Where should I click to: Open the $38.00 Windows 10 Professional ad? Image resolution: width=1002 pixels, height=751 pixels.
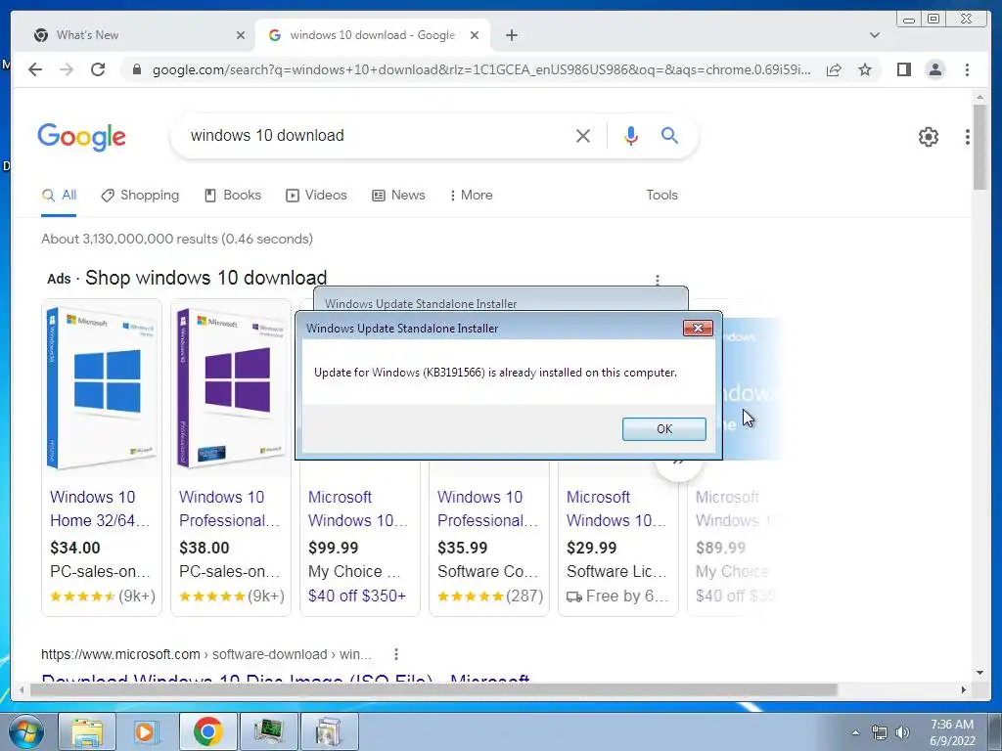click(230, 508)
